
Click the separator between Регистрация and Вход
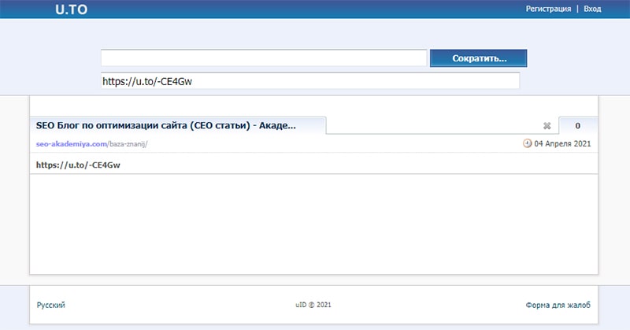point(577,9)
